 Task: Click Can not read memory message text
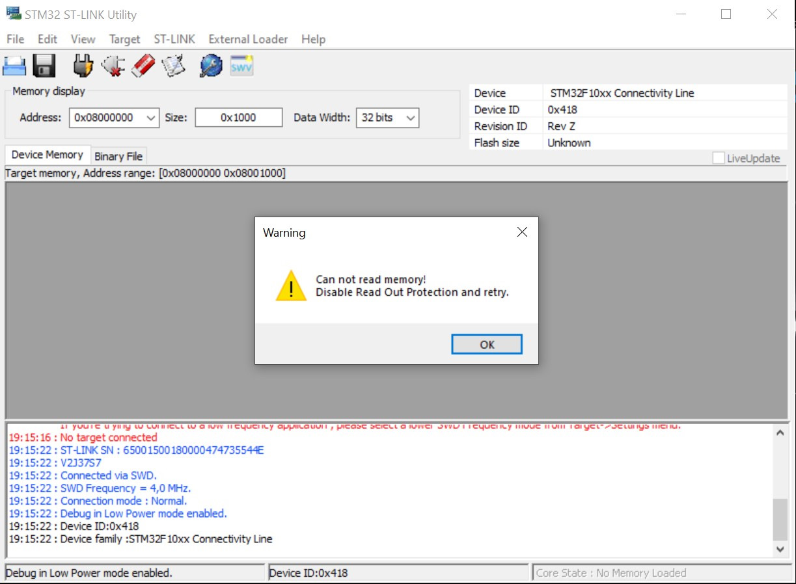tap(371, 279)
